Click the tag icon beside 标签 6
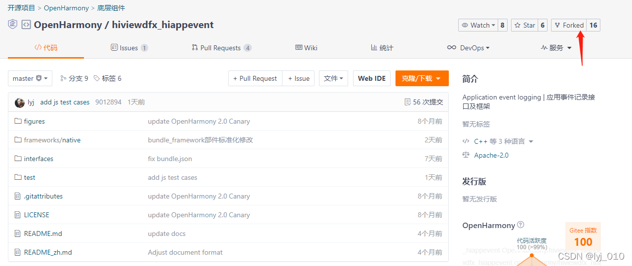Viewport: 632px width, 266px height. [x=97, y=78]
